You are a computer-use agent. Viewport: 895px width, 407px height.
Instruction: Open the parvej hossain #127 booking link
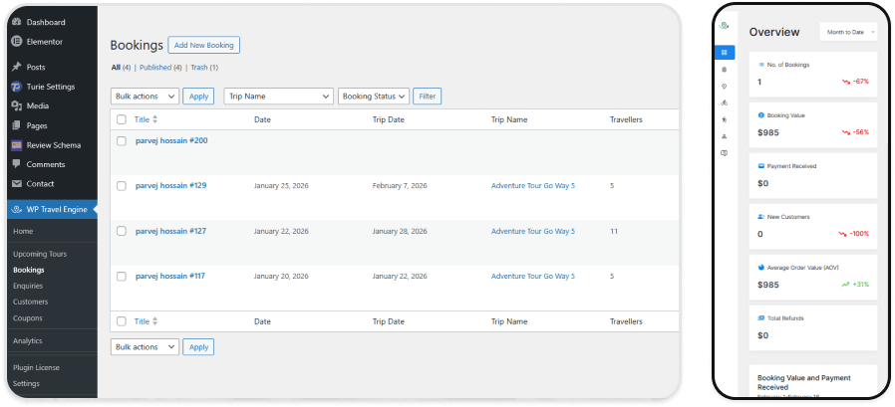point(170,231)
